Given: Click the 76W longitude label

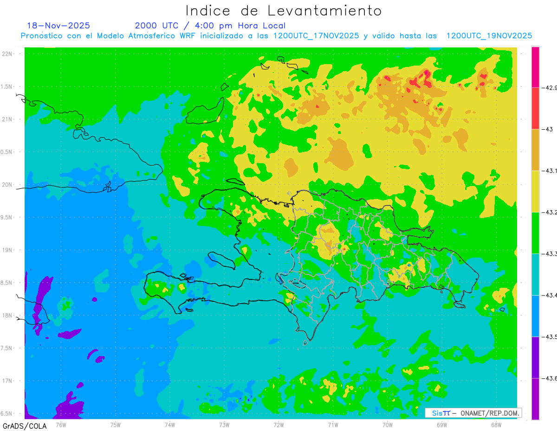Looking at the screenshot, I should click(61, 425).
